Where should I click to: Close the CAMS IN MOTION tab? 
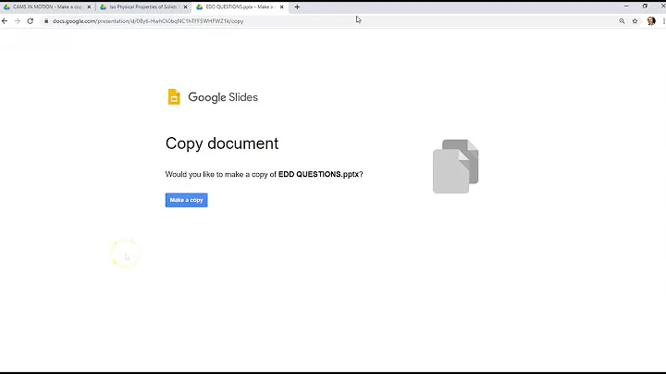pyautogui.click(x=89, y=7)
